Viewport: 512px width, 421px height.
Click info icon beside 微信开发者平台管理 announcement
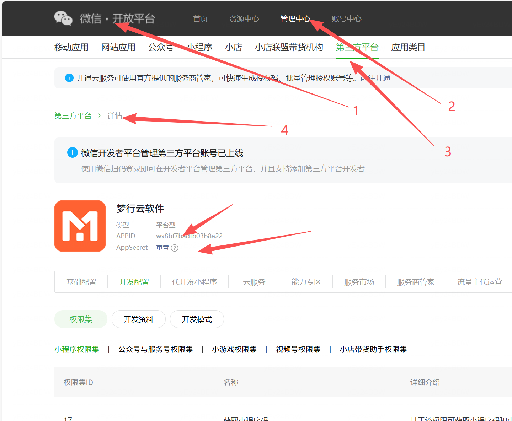point(73,153)
